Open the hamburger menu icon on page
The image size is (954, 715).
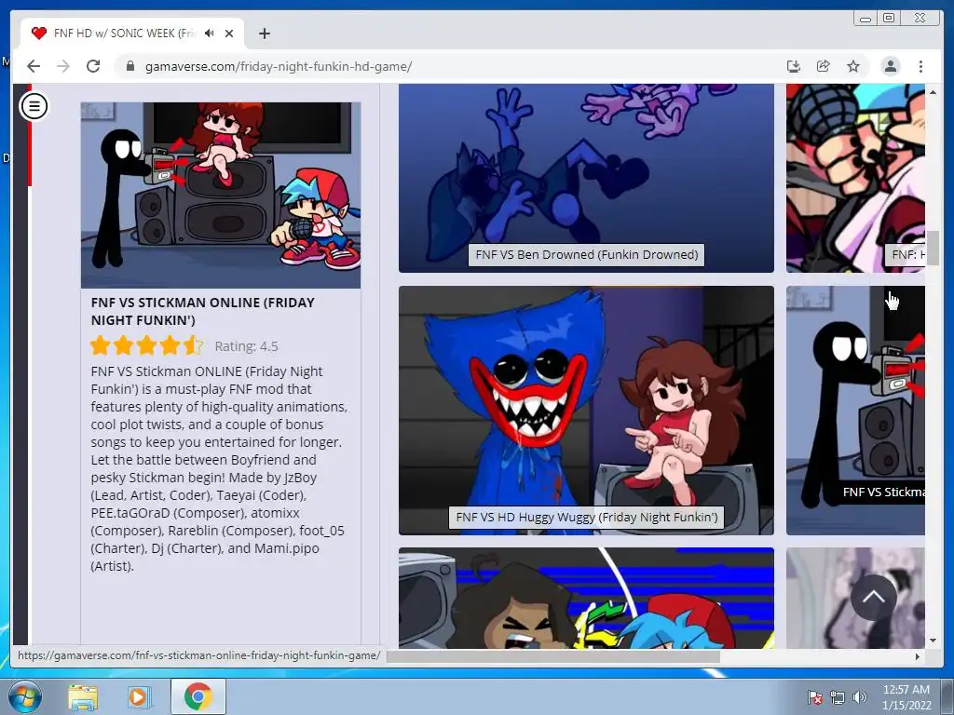(x=34, y=106)
